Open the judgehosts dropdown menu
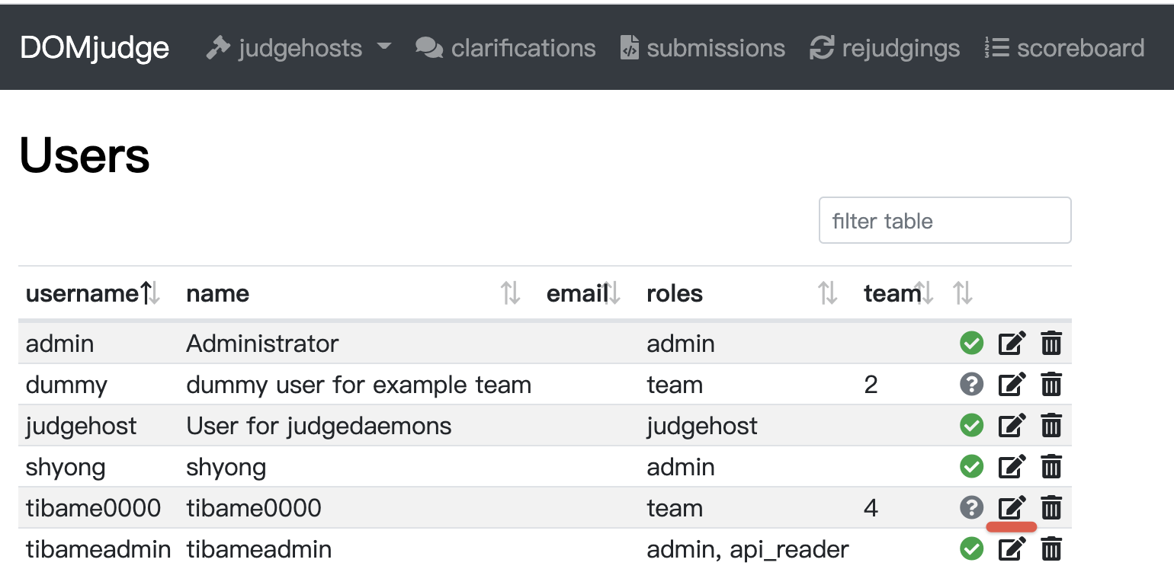The width and height of the screenshot is (1174, 585). [x=299, y=48]
